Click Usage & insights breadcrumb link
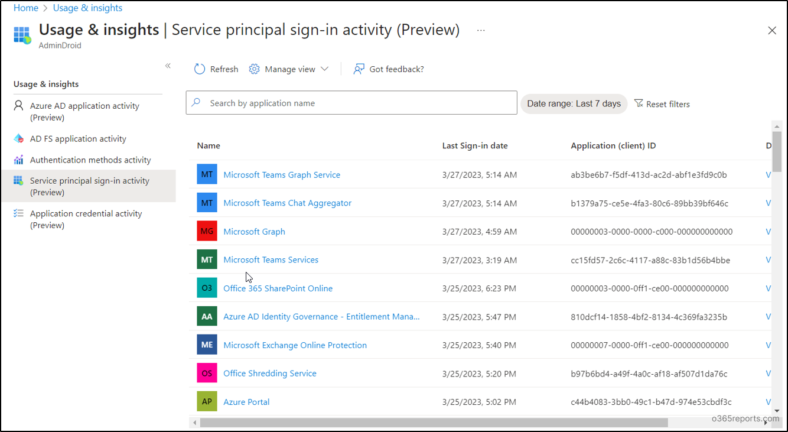788x432 pixels. point(87,8)
